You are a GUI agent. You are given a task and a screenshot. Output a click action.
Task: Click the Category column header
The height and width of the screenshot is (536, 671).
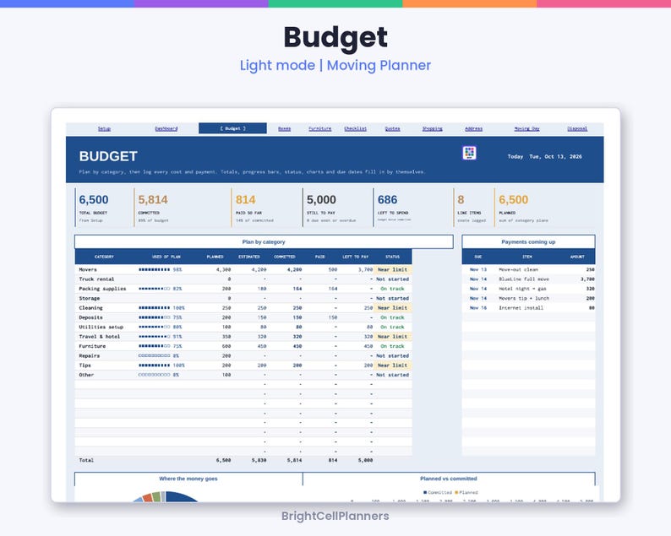pyautogui.click(x=104, y=257)
